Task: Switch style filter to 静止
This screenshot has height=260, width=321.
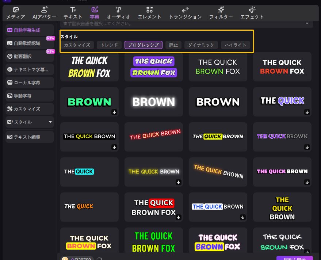Action: tap(173, 45)
